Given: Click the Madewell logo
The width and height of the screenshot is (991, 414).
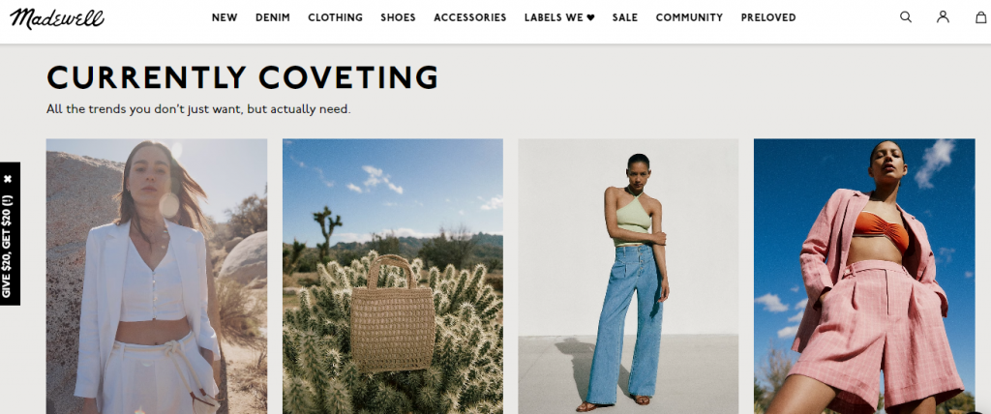Looking at the screenshot, I should 57,18.
